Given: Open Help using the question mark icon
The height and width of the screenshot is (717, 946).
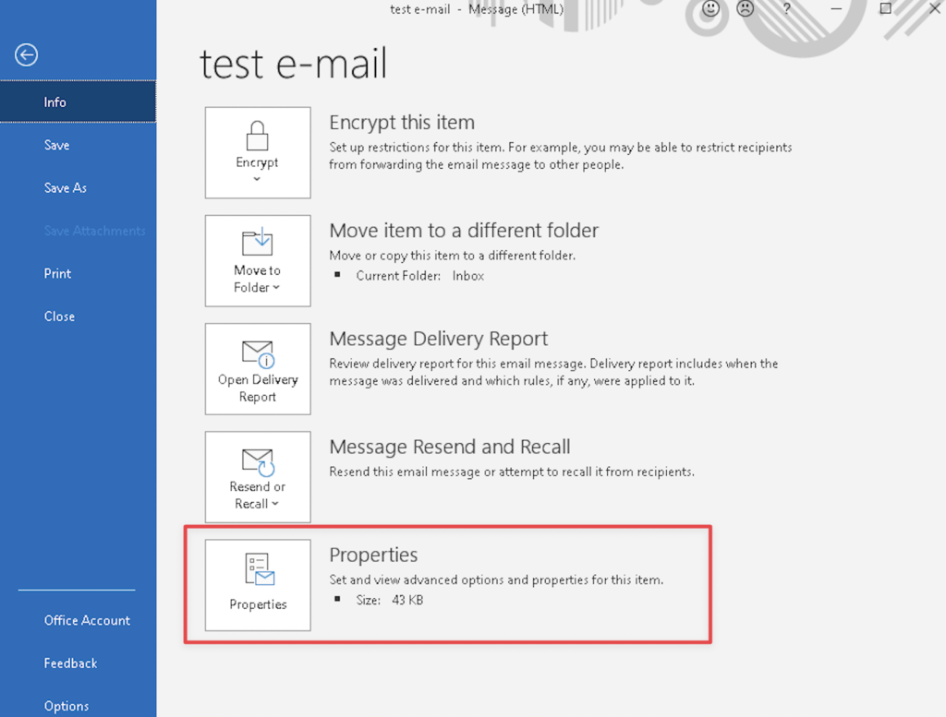Looking at the screenshot, I should tap(786, 9).
